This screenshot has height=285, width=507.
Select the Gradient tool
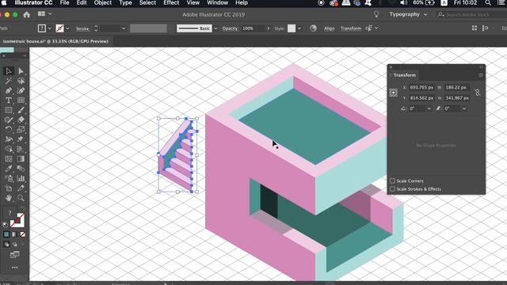(x=21, y=159)
